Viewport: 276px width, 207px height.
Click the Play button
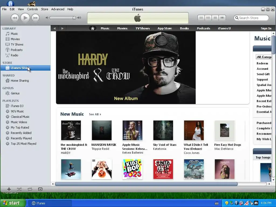(x=25, y=18)
